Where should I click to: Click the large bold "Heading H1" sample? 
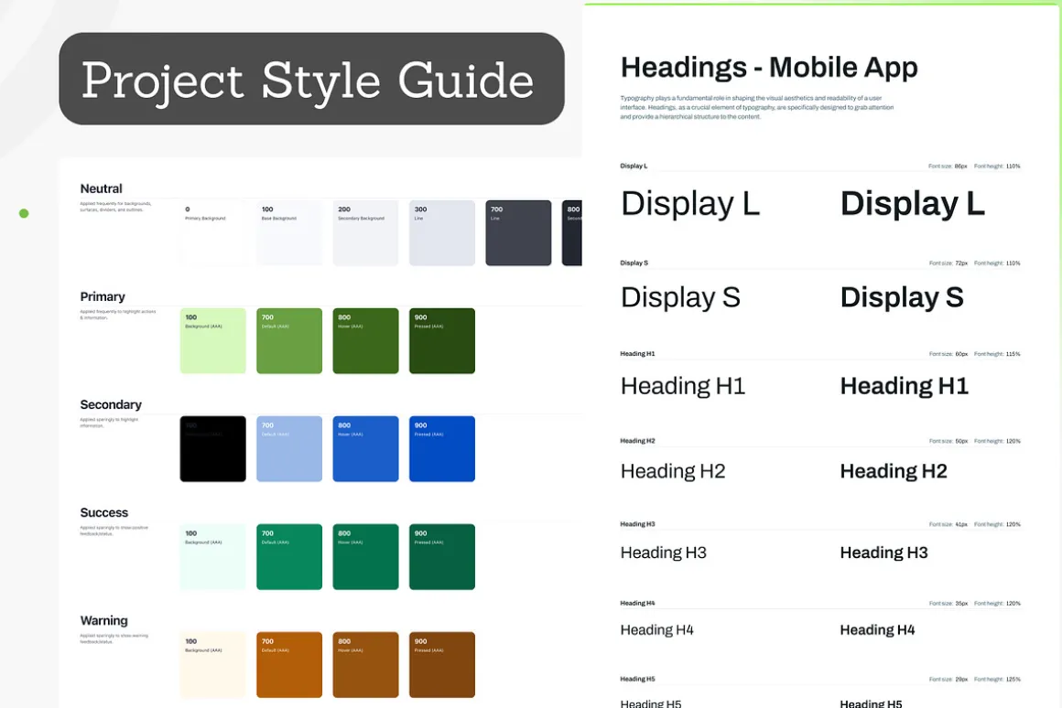tap(905, 386)
